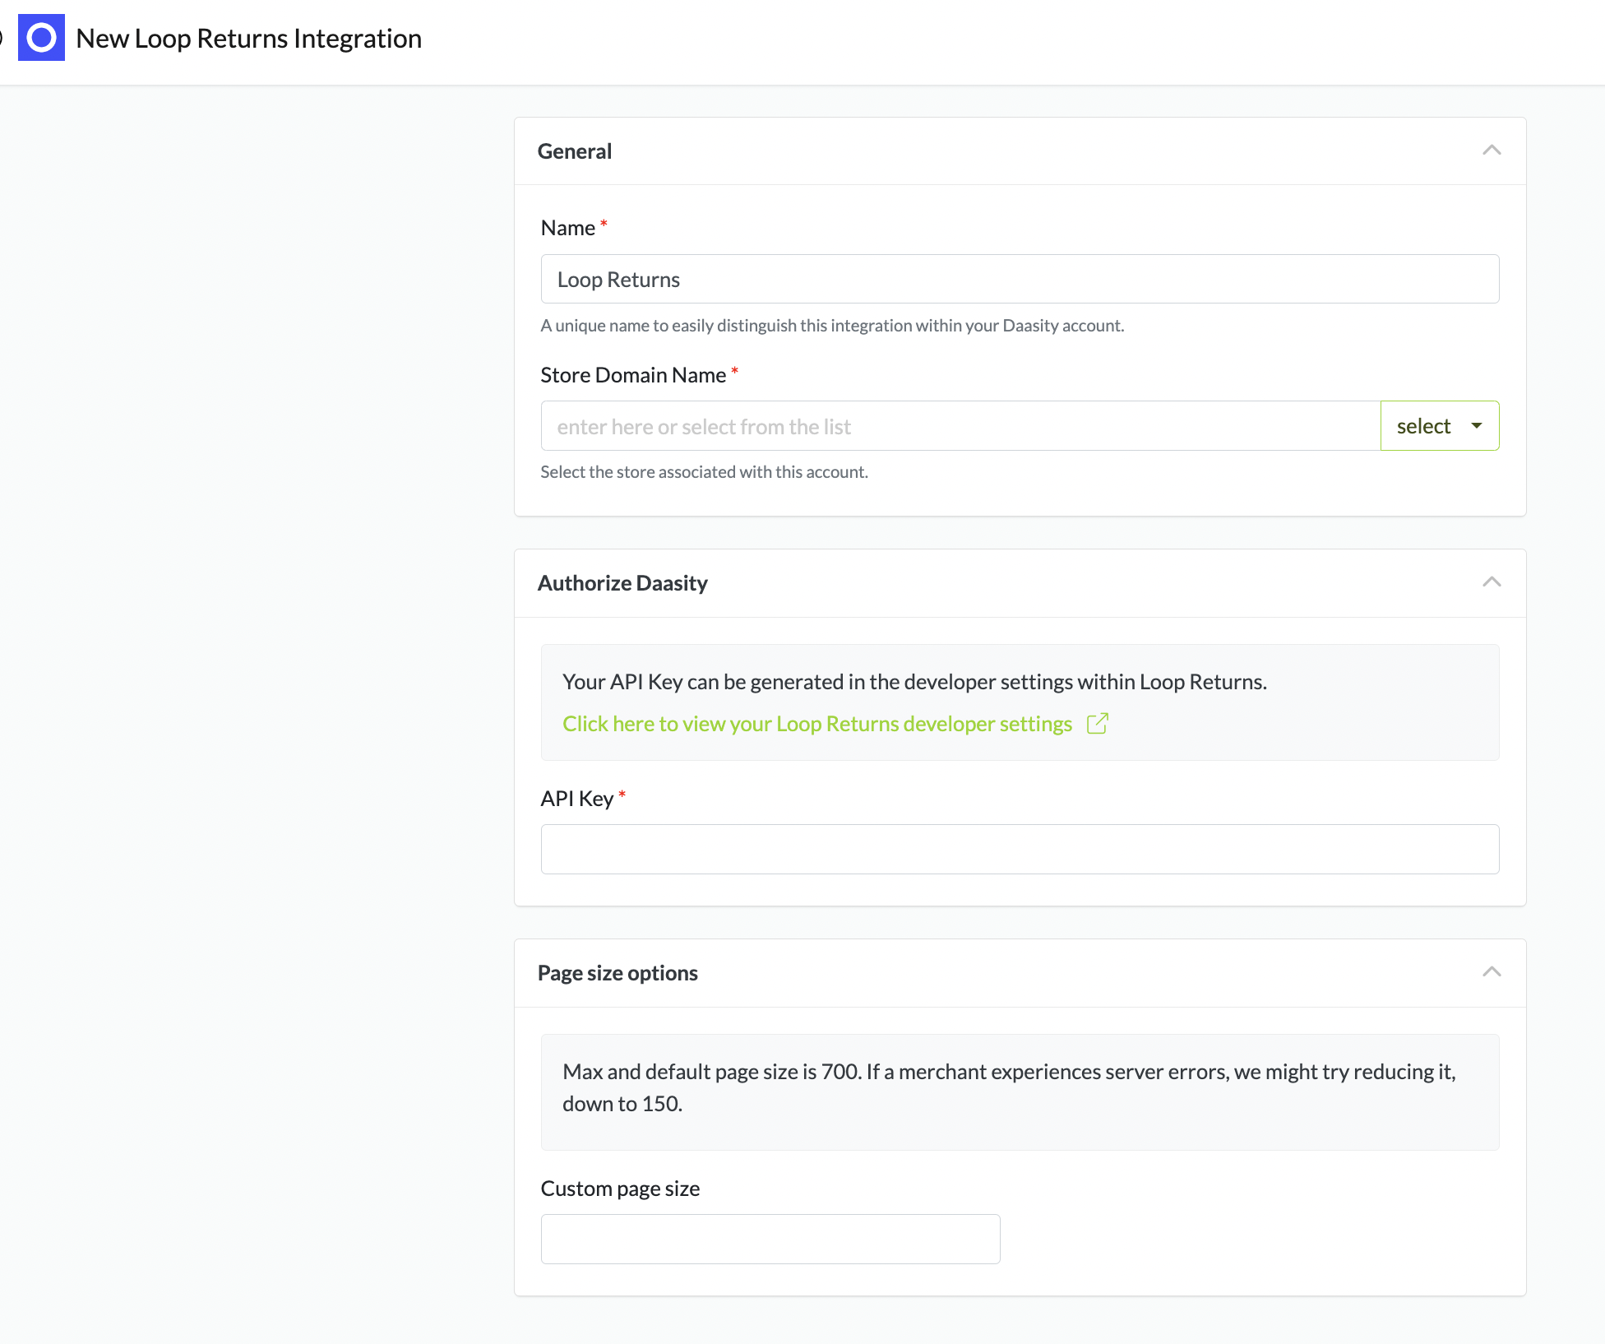This screenshot has width=1605, height=1344.
Task: Click the Loop Returns logo icon
Action: (41, 38)
